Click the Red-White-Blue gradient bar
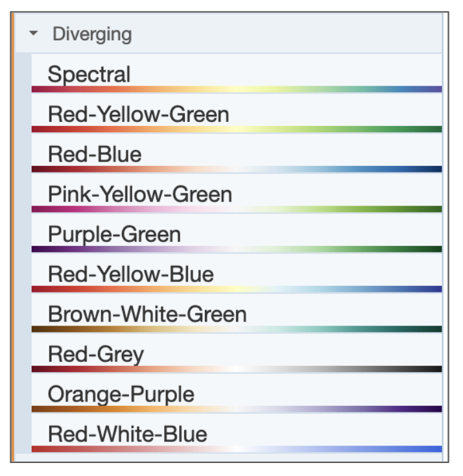This screenshot has height=476, width=463. click(236, 449)
